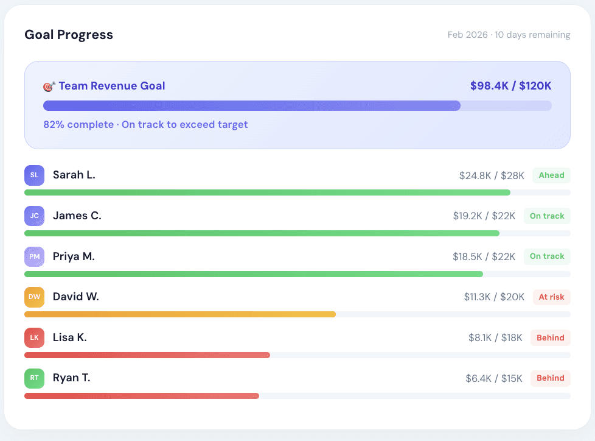Click Ryan T.'s avatar icon

[35, 378]
